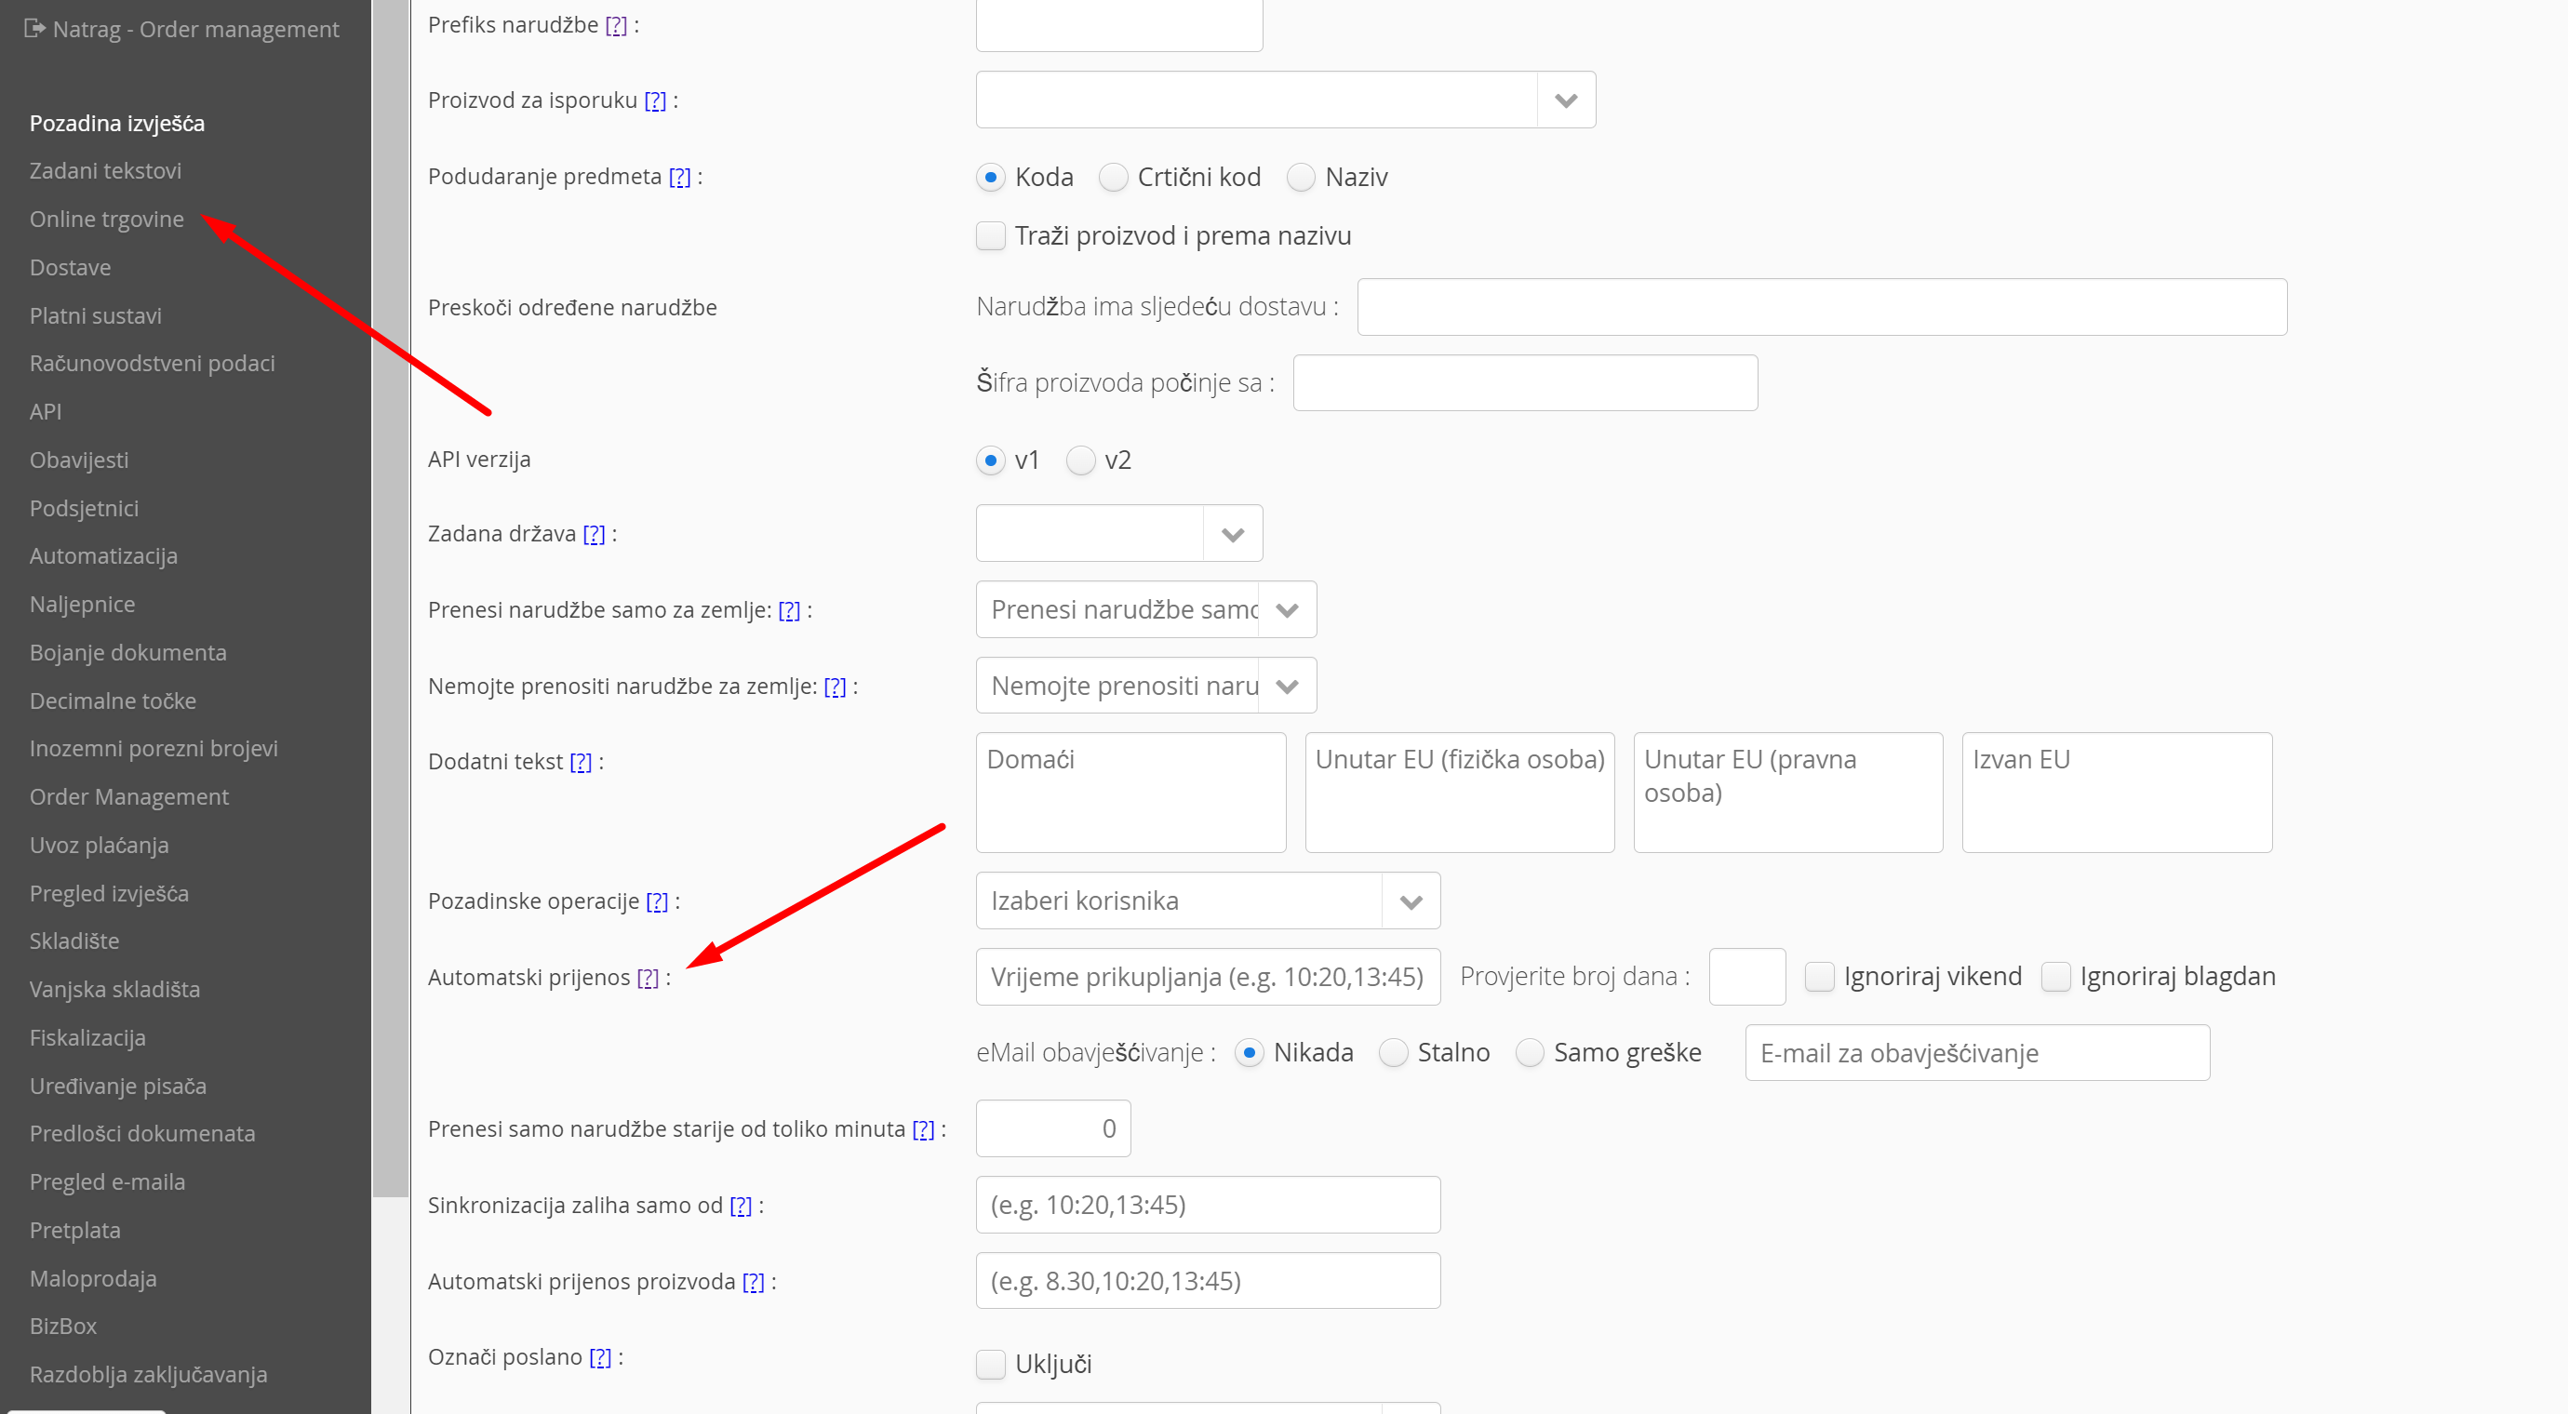Viewport: 2568px width, 1414px height.
Task: Click the help mark beside Dodatni tekst
Action: coord(581,762)
